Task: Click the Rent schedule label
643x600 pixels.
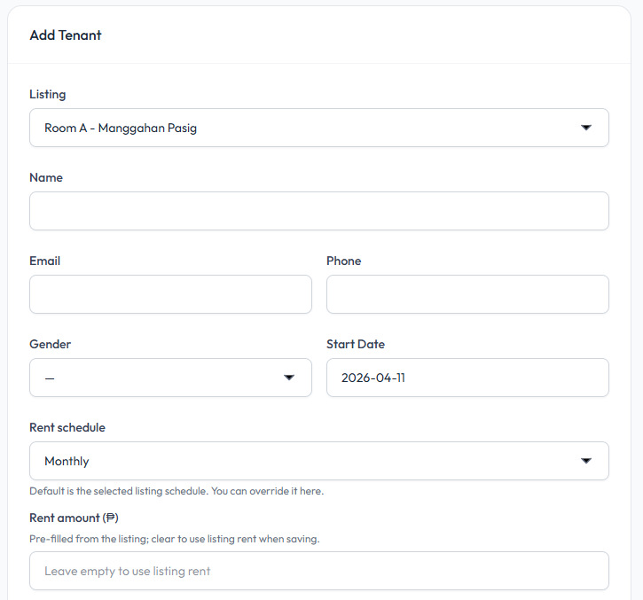Action: [x=67, y=427]
